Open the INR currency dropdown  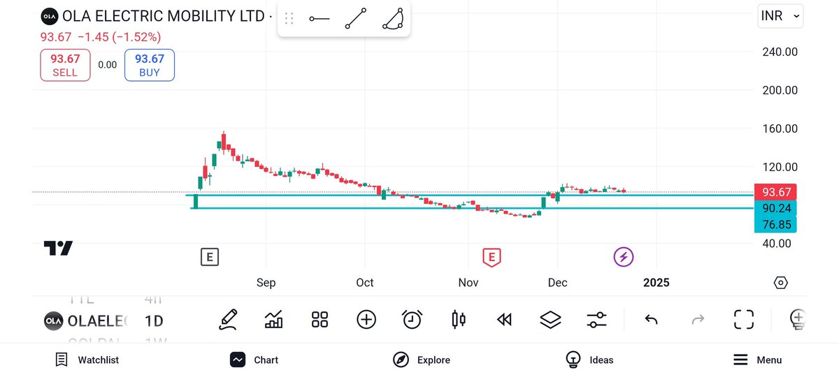pos(781,15)
